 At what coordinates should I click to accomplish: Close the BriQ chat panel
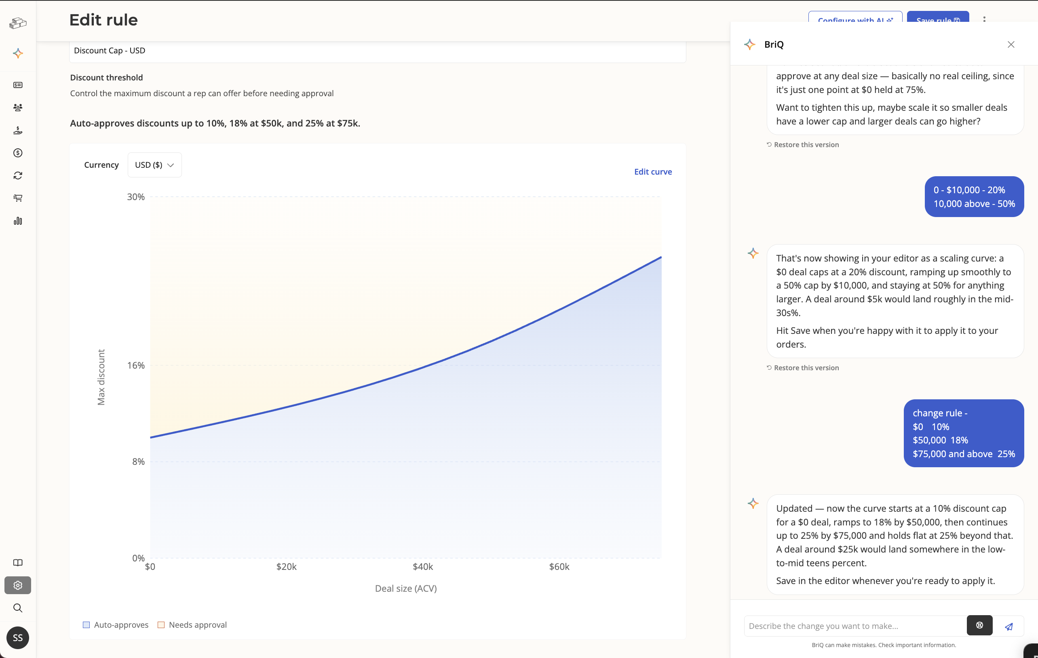point(1011,44)
